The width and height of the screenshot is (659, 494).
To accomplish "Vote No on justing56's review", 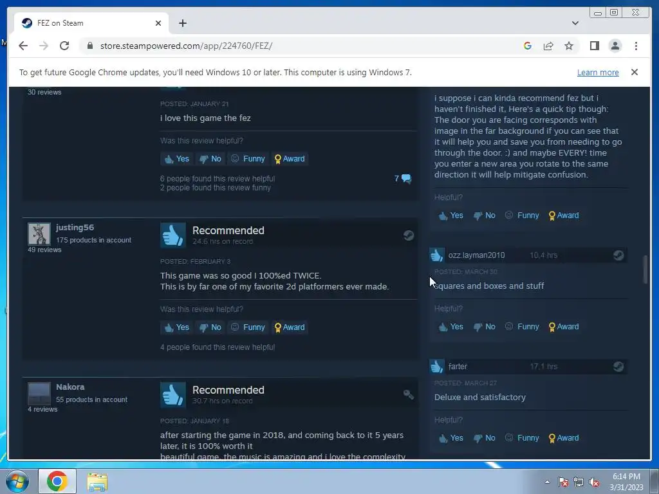I will [210, 327].
